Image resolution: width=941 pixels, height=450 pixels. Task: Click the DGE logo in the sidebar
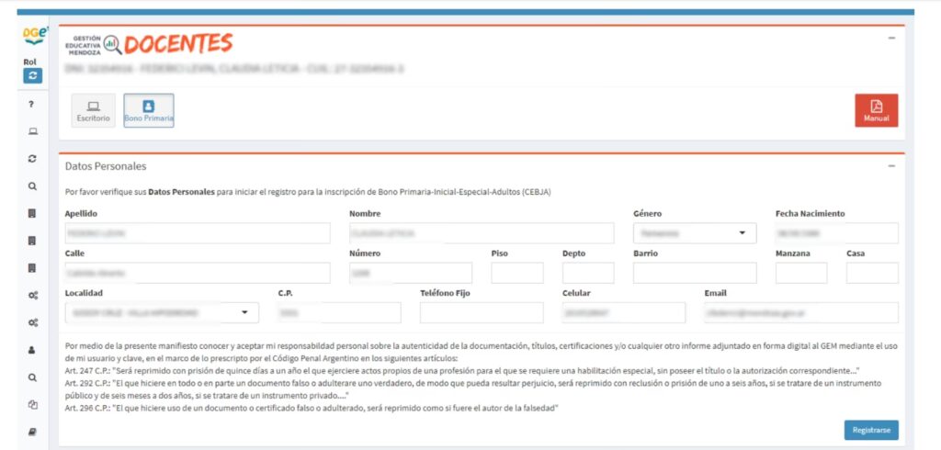32,37
